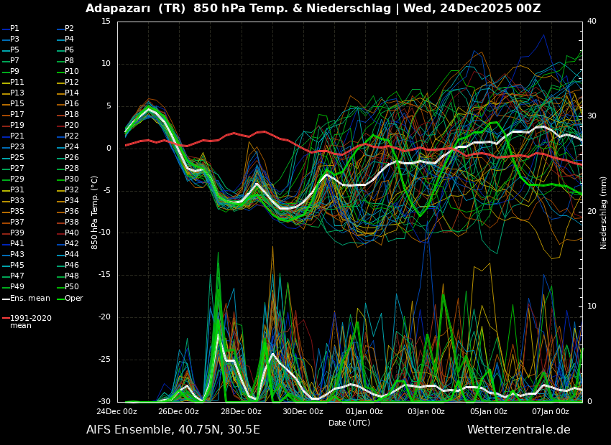The width and height of the screenshot is (611, 445).
Task: Click legend label P42
Action: pos(68,243)
